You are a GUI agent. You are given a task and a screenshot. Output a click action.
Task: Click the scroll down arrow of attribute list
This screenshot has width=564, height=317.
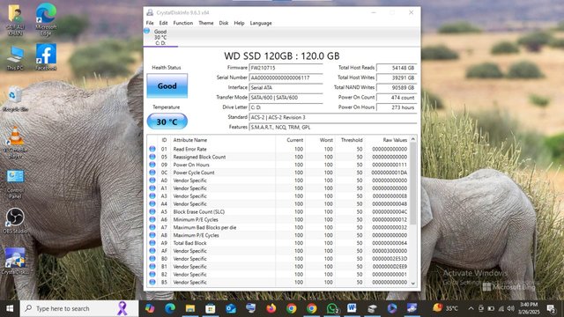[x=413, y=283]
